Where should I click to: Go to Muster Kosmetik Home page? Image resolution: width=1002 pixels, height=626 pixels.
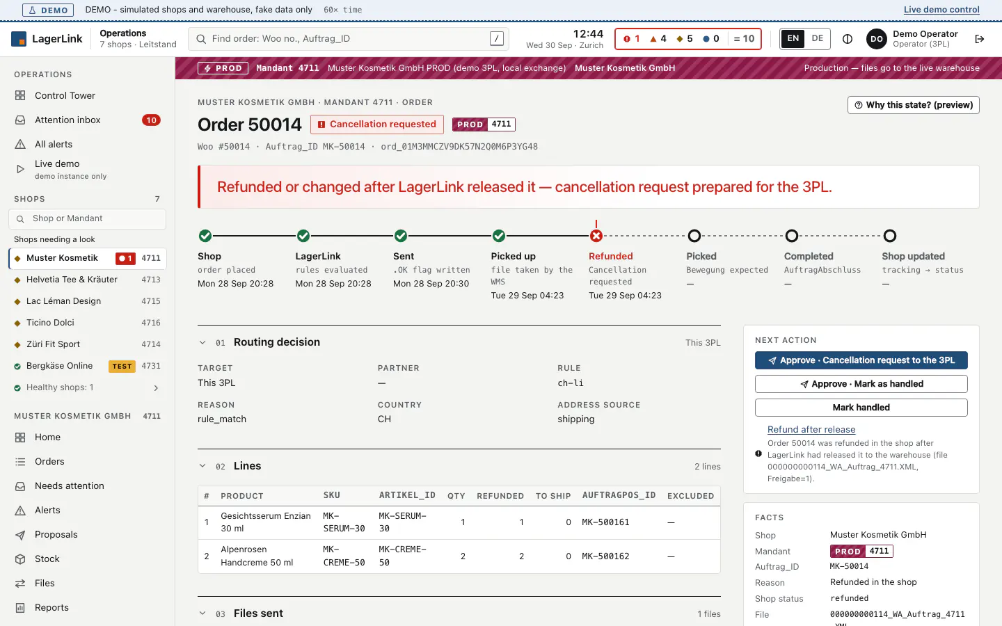point(87,437)
